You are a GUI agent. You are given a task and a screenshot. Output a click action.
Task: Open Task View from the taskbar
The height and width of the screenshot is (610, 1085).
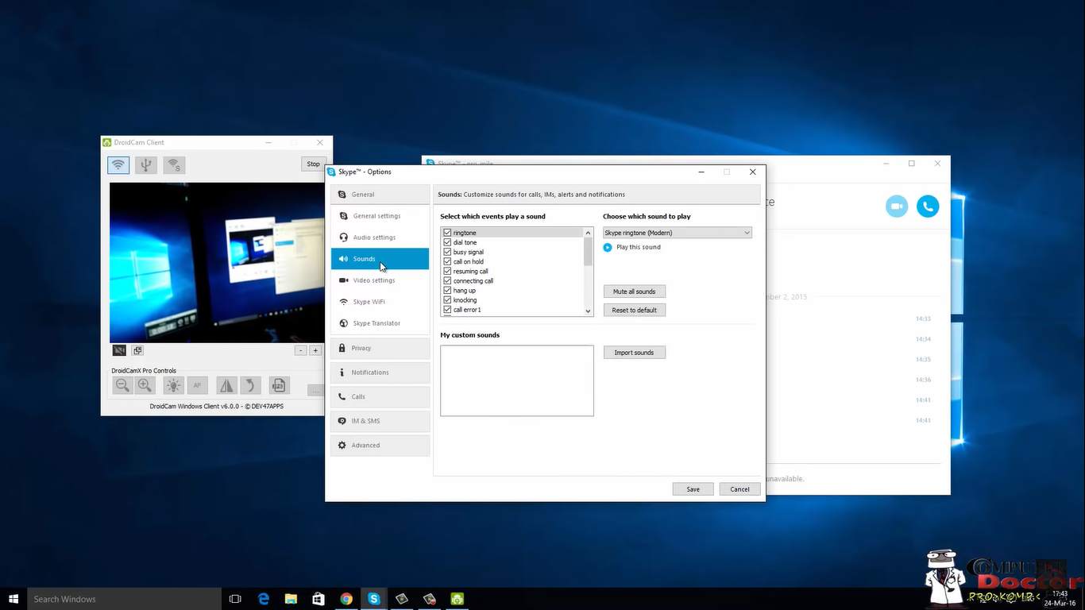pos(235,599)
